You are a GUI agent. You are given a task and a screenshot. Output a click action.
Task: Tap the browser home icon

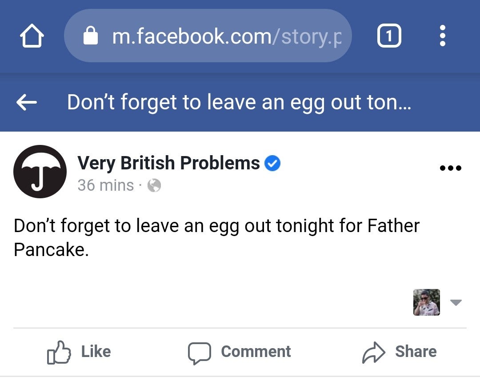click(32, 36)
